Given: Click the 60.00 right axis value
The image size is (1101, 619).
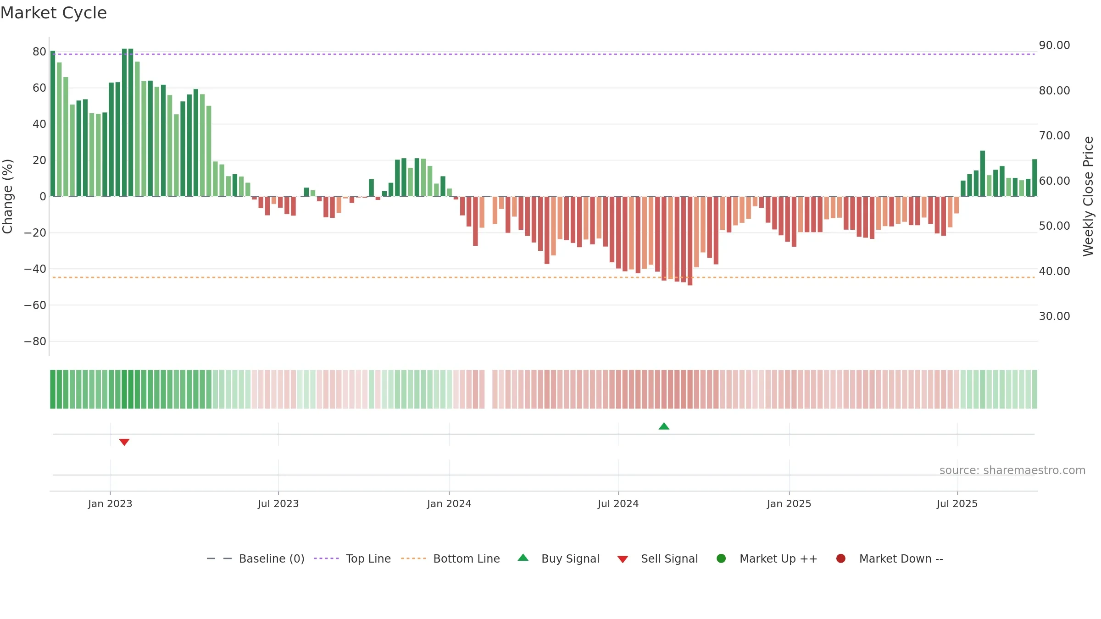Looking at the screenshot, I should (x=1054, y=181).
